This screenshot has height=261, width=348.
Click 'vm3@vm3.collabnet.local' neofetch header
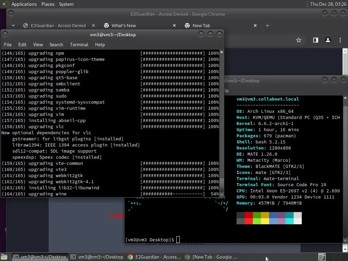pos(268,99)
